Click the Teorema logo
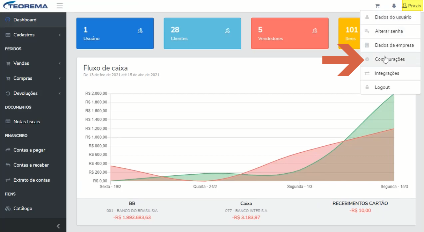424x232 pixels. click(25, 6)
